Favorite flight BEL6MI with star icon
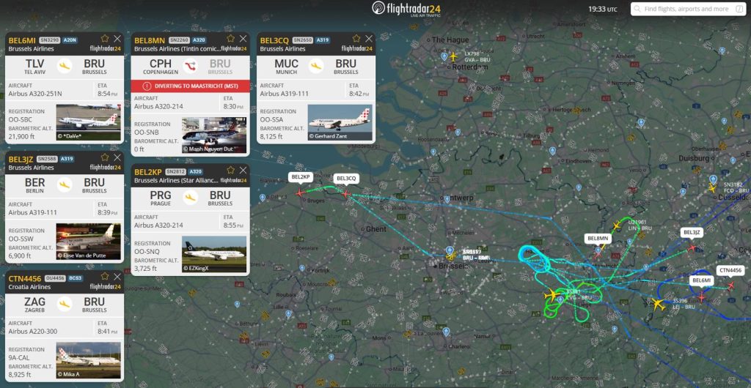 pos(105,39)
